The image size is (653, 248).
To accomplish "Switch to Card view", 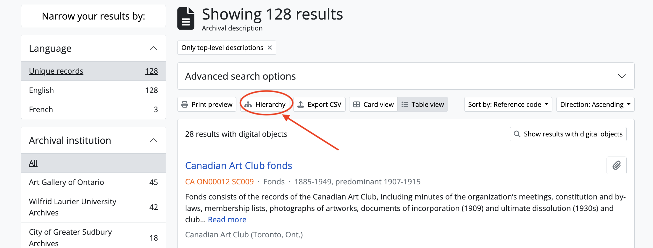I will click(373, 104).
